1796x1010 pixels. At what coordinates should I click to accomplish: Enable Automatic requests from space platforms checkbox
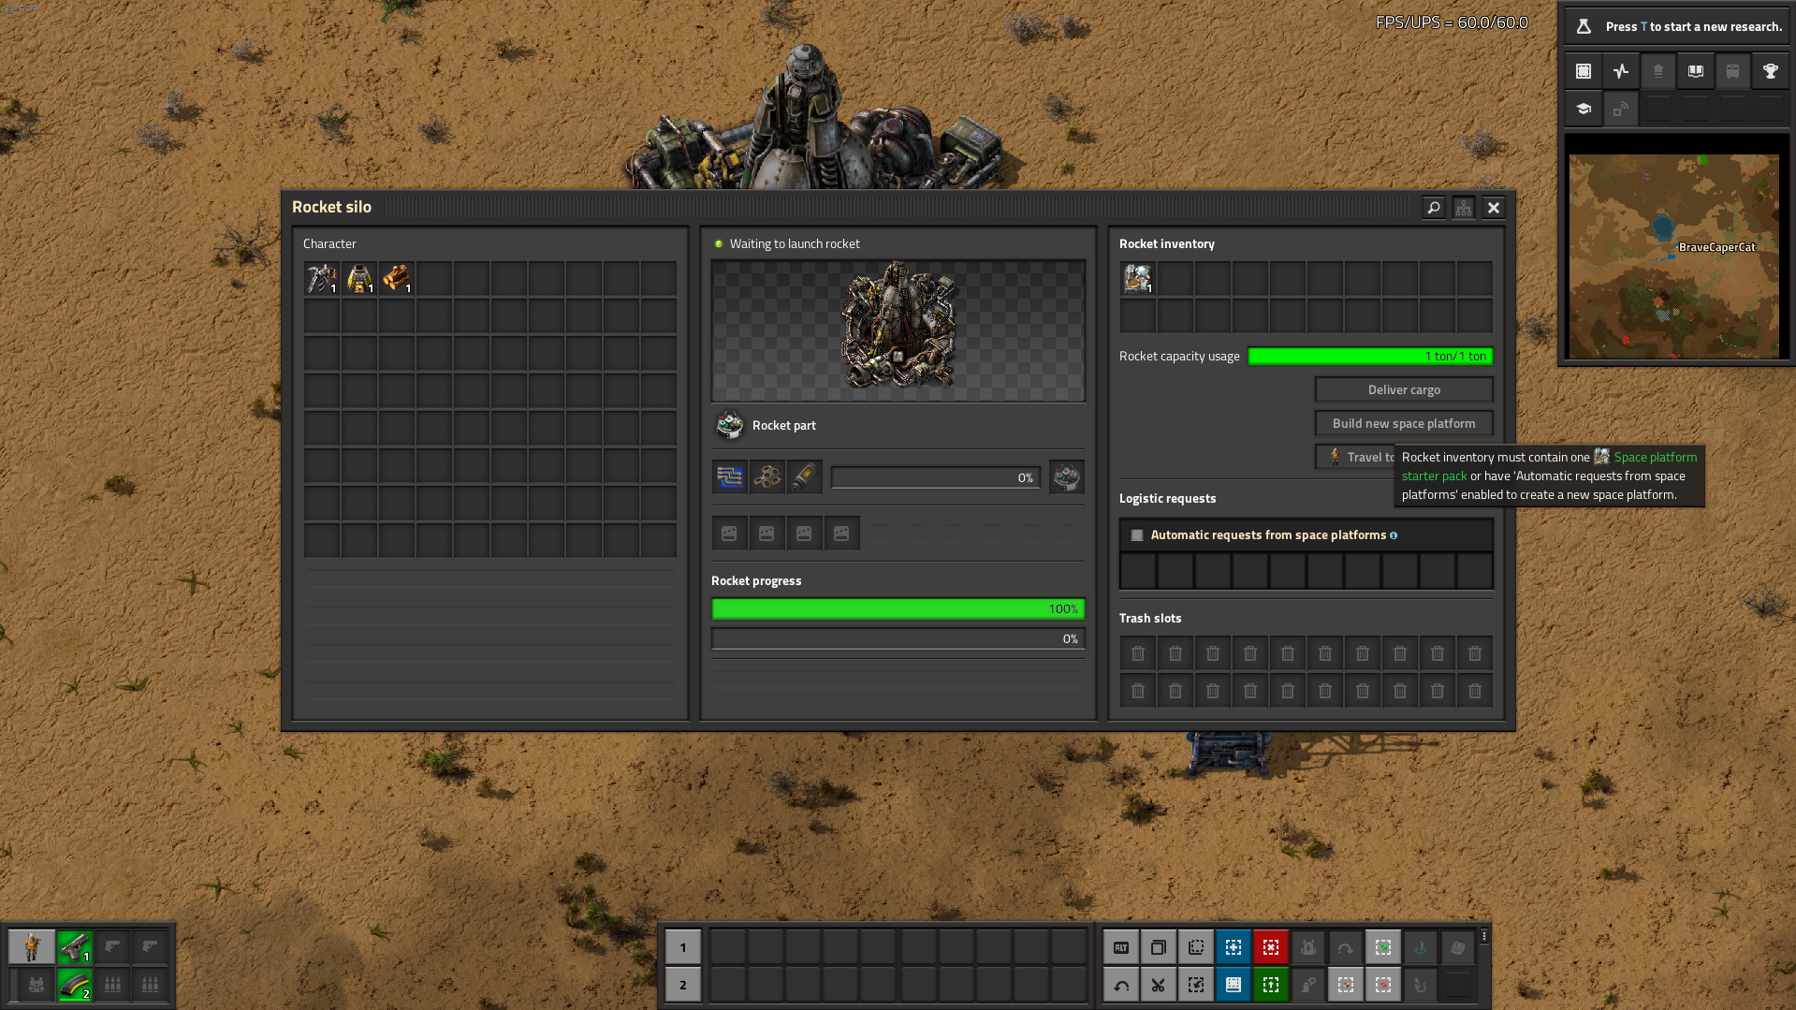(1137, 535)
